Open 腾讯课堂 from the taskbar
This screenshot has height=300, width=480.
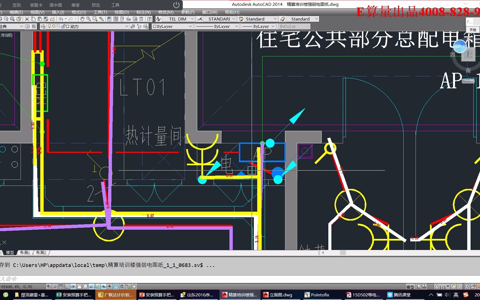click(x=399, y=295)
